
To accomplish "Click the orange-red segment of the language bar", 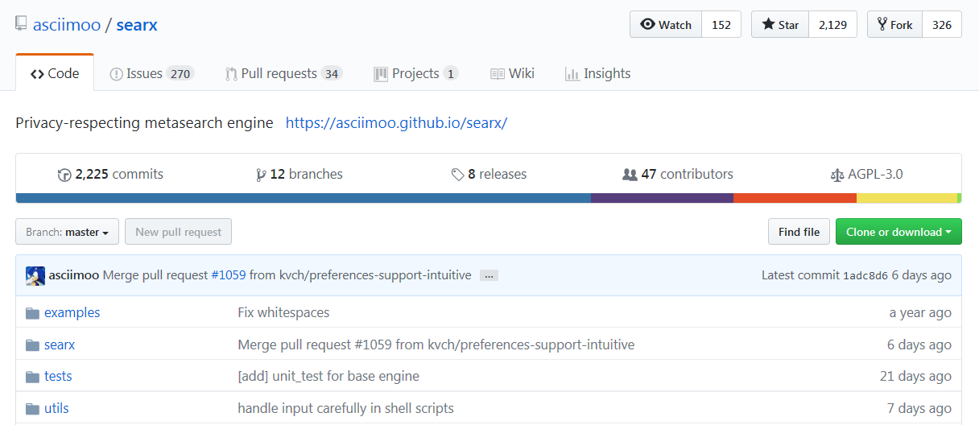I will [x=795, y=198].
